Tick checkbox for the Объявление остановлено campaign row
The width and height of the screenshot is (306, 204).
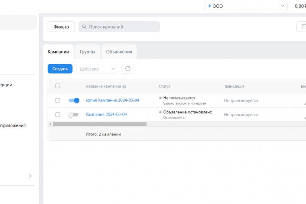(57, 115)
